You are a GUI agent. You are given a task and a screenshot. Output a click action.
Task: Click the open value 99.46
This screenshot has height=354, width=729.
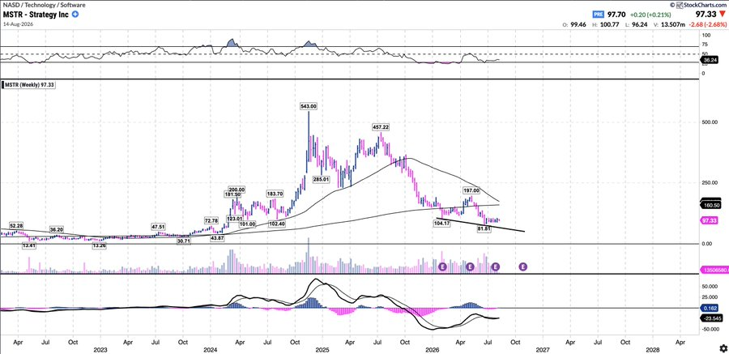pyautogui.click(x=577, y=23)
